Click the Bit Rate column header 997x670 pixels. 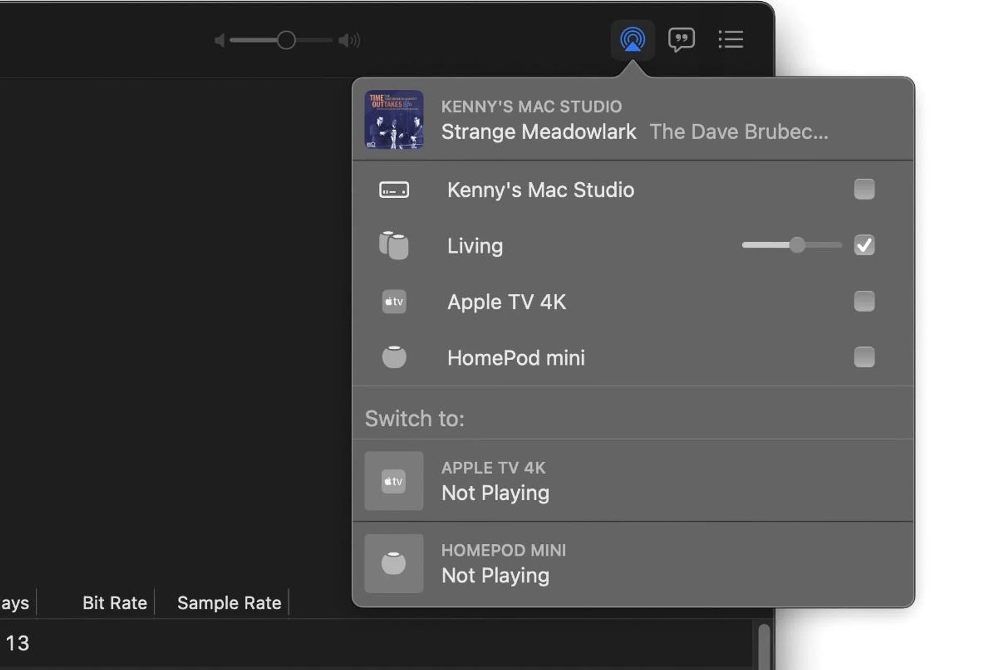[114, 603]
